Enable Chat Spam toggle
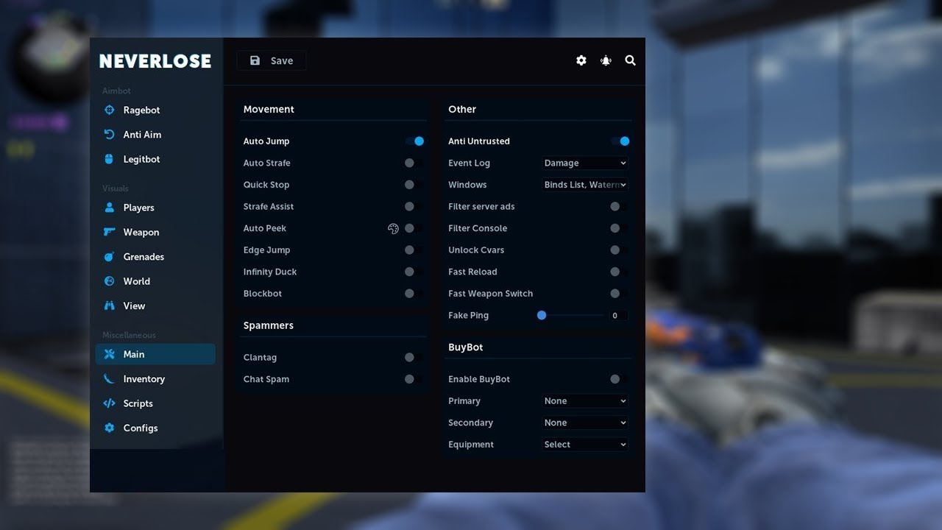Screen dimensions: 942x530 tap(414, 379)
